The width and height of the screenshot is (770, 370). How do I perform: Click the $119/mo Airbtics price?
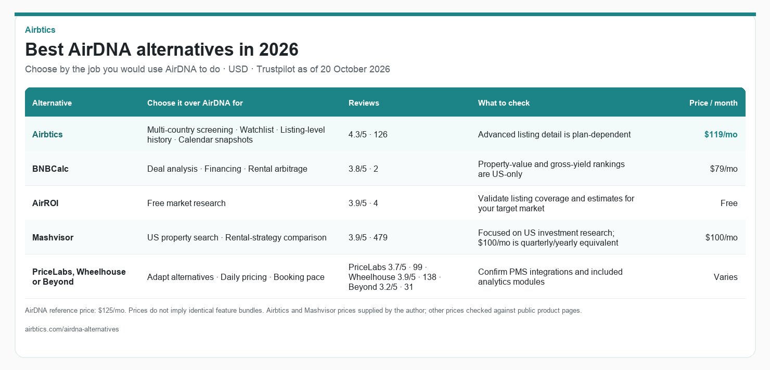(x=721, y=134)
